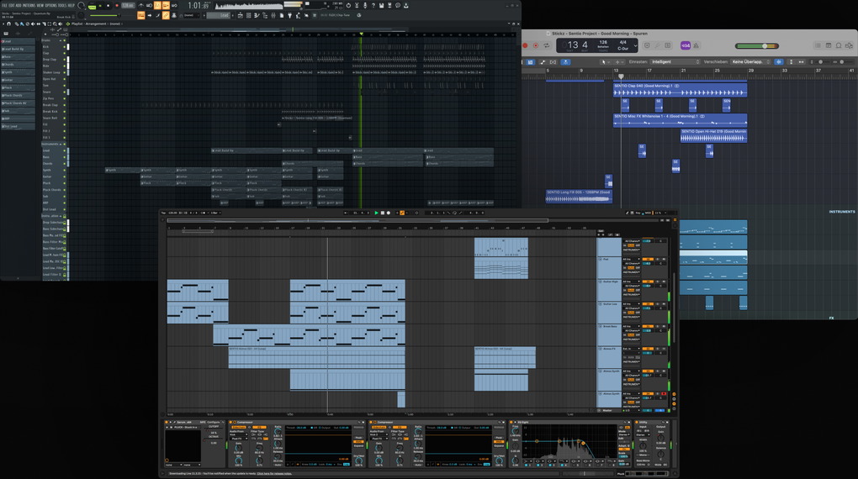Click the magnet snap icon in FL Studio playlist

8,24
